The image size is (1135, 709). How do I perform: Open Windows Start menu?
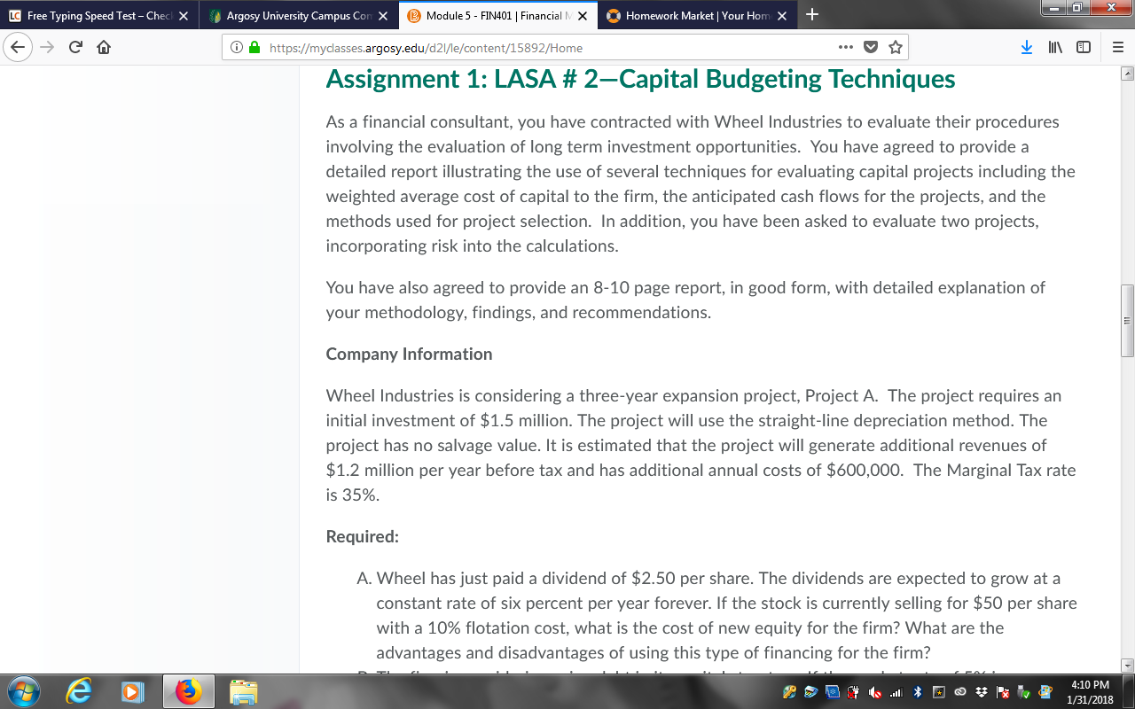tap(24, 691)
